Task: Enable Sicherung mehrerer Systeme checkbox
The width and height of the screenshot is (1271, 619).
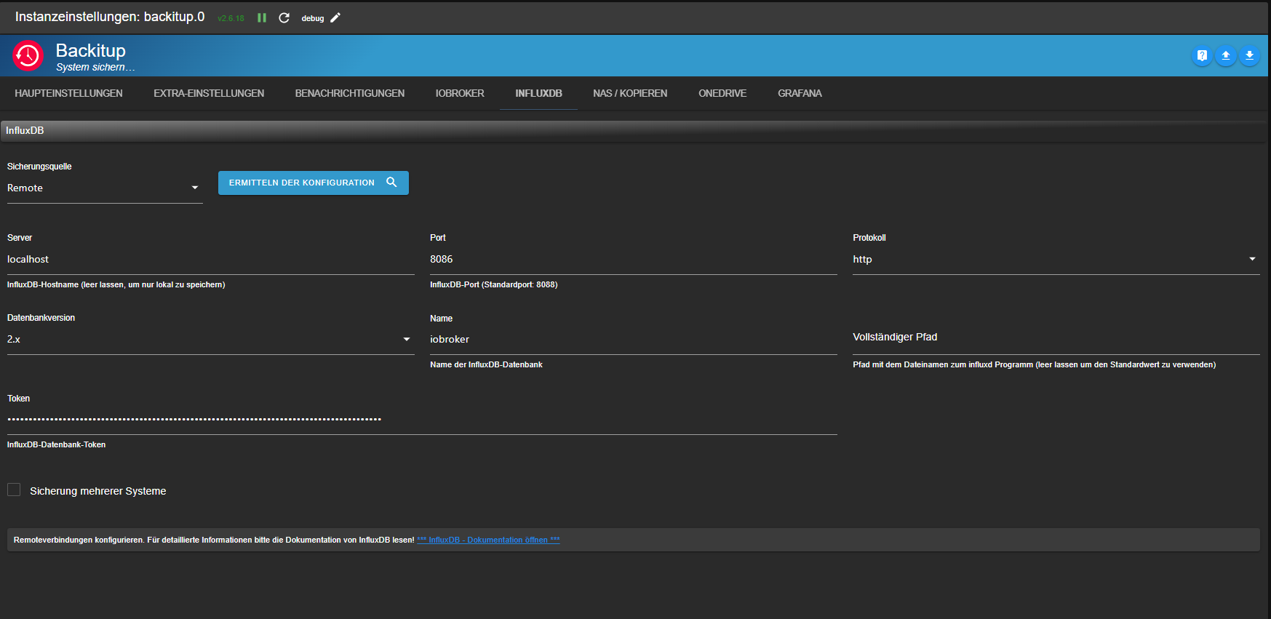Action: [14, 490]
